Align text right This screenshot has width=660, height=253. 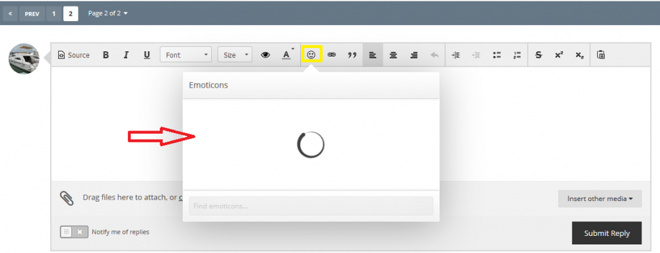(x=414, y=55)
